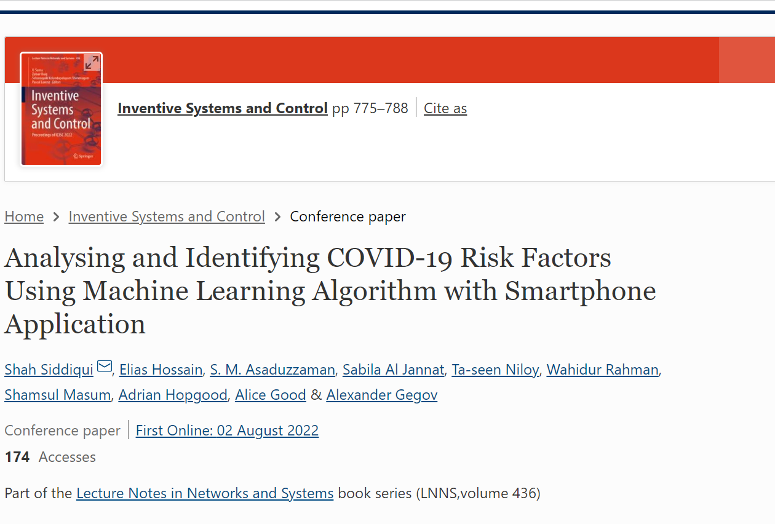Open author Elias Hossain link
The width and height of the screenshot is (775, 524).
tap(161, 370)
